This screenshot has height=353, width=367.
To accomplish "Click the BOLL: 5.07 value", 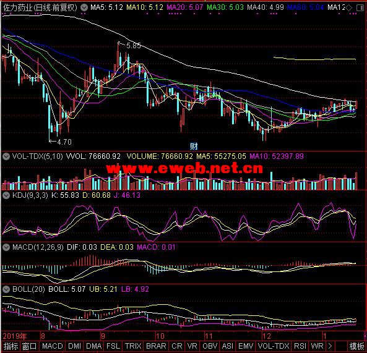I will tap(67, 289).
